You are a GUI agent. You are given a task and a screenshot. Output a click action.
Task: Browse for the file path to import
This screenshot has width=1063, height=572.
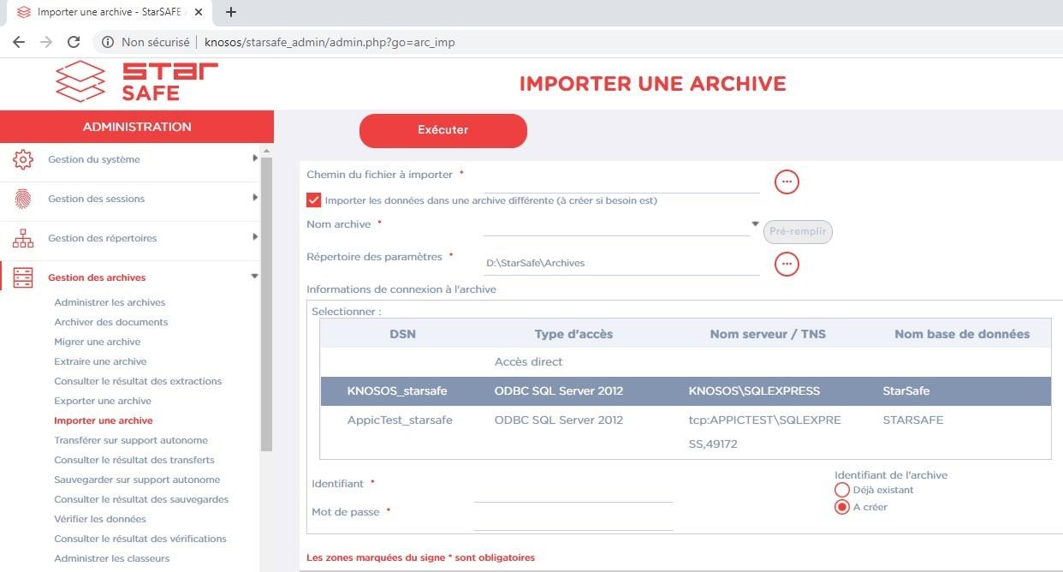787,182
